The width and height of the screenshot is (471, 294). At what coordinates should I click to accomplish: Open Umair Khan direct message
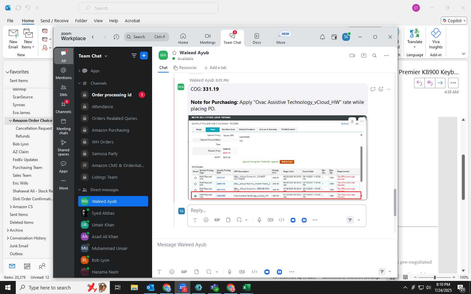[113, 225]
